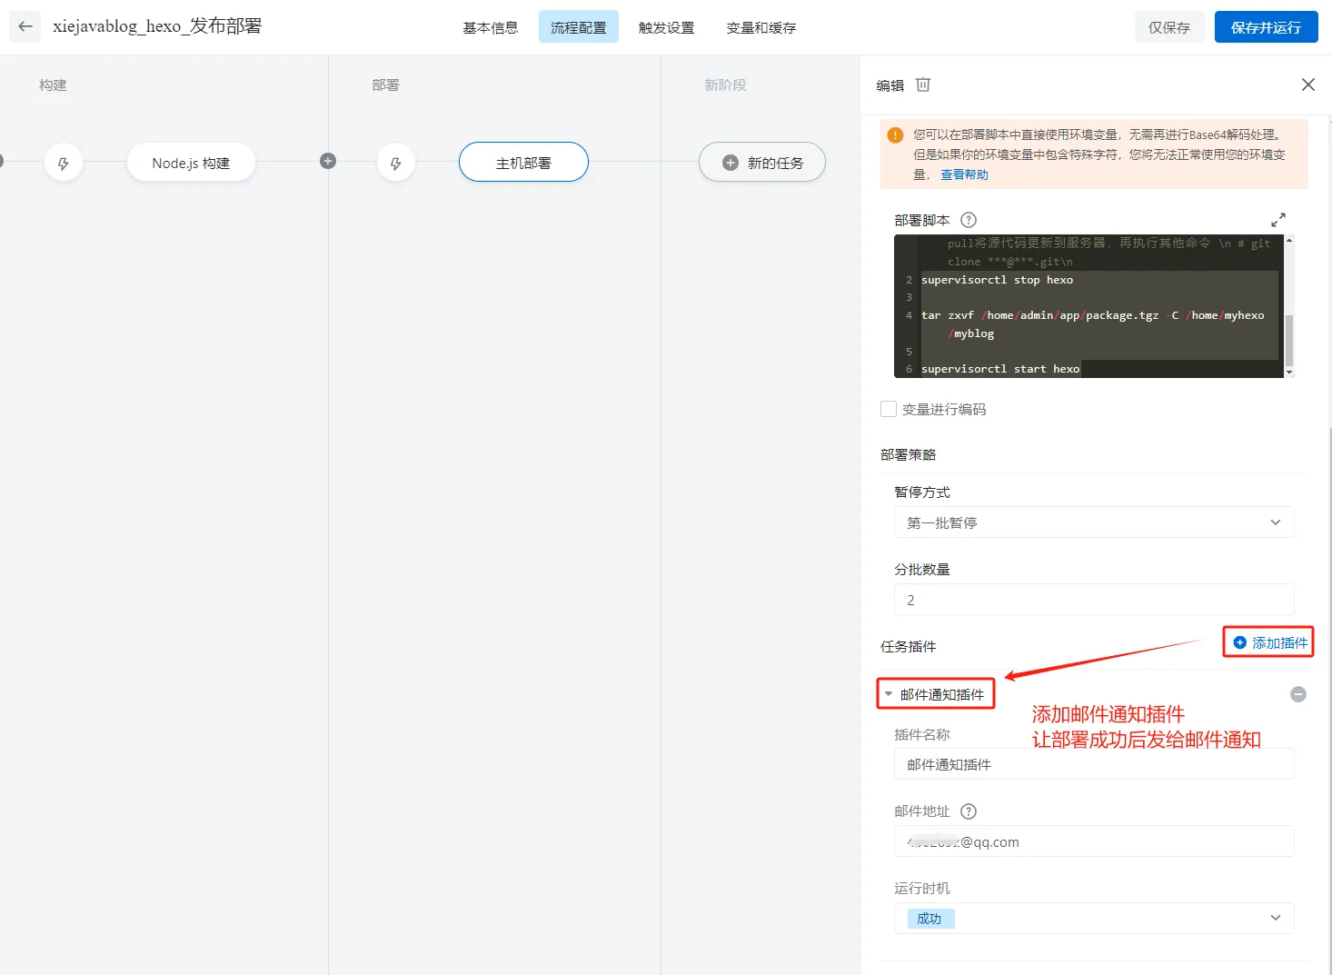Screen dimensions: 1332x975
Task: Expand the 部署脚本 editor to fullscreen
Action: 1278,219
